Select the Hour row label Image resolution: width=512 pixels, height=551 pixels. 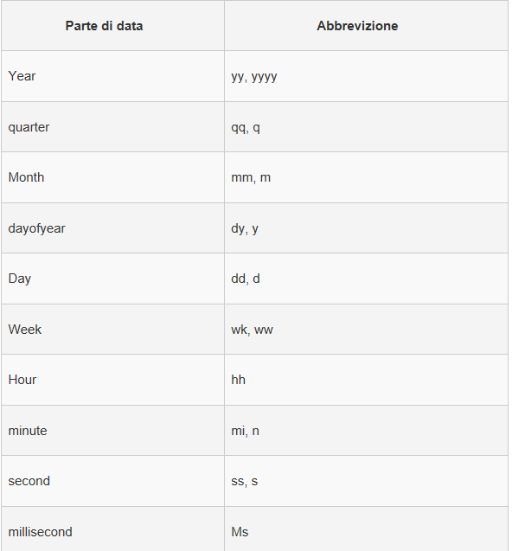pos(22,380)
